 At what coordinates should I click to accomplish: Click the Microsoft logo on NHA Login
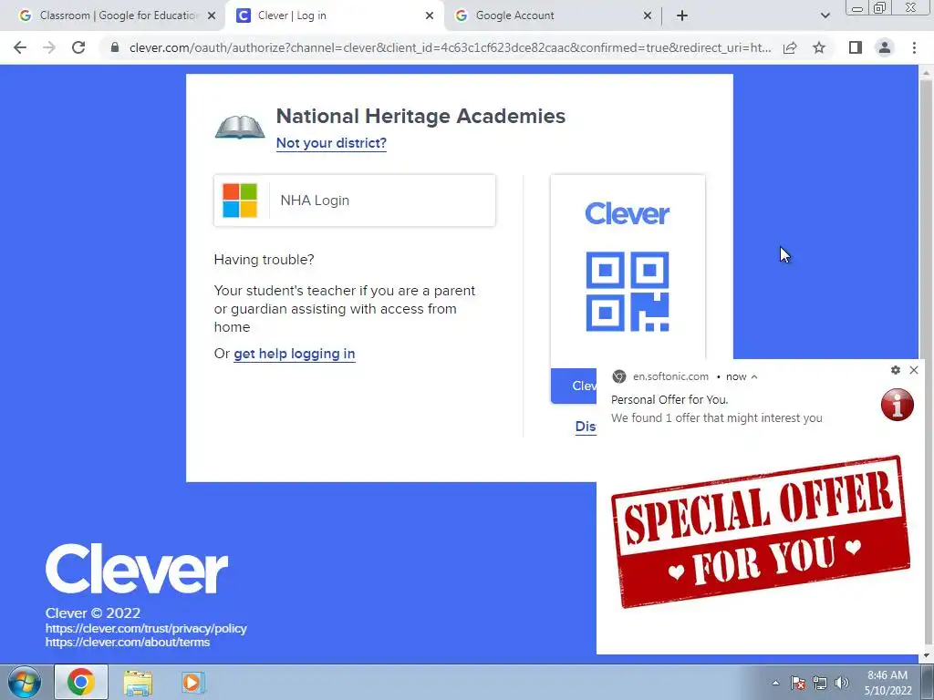pos(240,201)
